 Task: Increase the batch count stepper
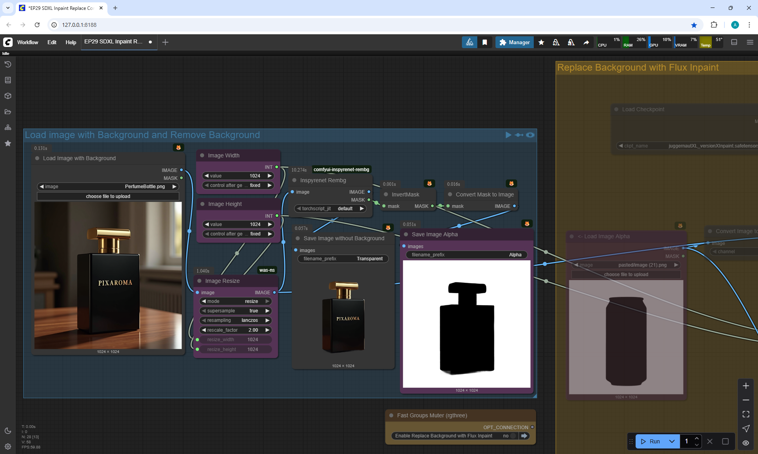tap(697, 438)
